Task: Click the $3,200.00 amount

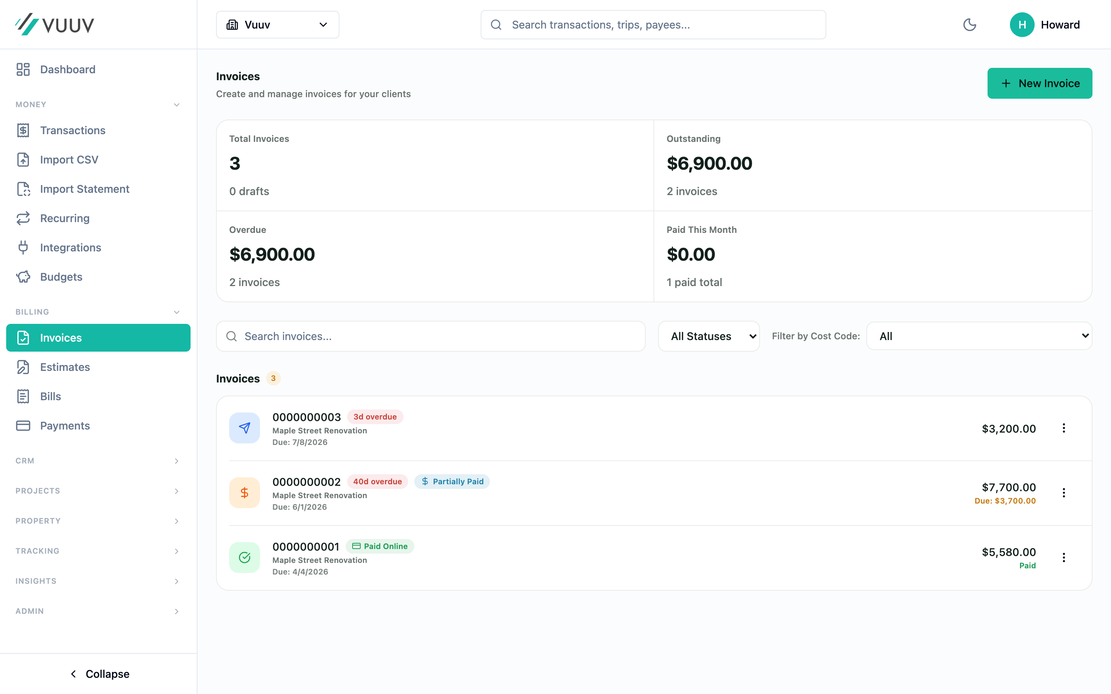Action: 1009,429
